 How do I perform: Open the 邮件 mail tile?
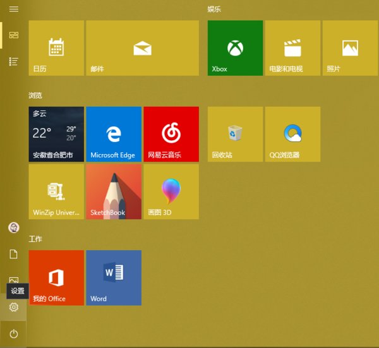(142, 48)
